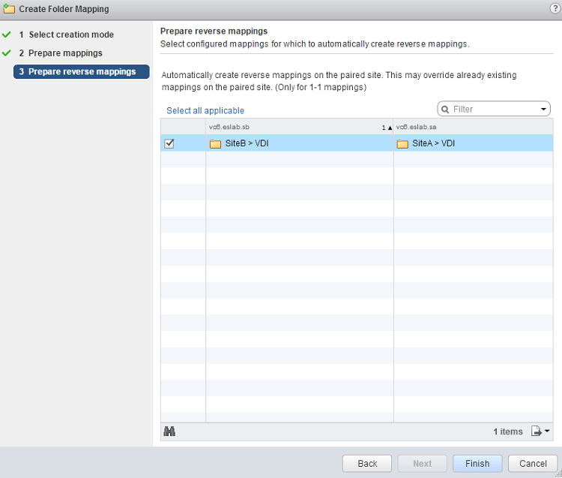Open the export list dropdown at table bottom
Screen dimensions: 562x478
(540, 431)
